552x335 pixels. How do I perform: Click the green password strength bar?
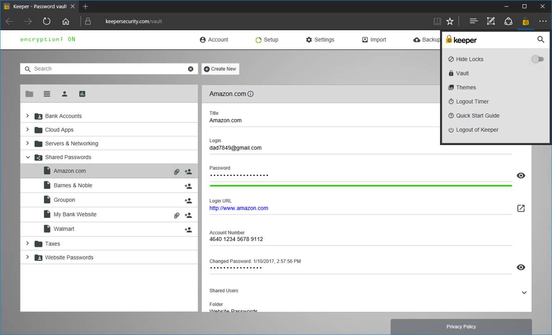361,186
